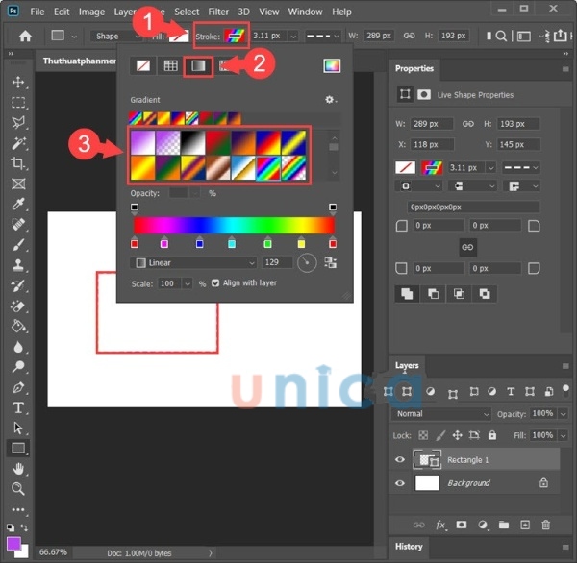Click the gradient angle input field

[278, 262]
